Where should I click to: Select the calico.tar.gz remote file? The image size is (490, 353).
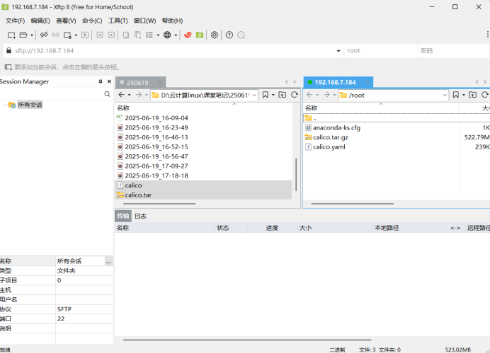330,137
